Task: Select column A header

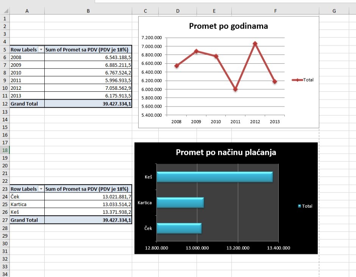Action: pos(27,11)
